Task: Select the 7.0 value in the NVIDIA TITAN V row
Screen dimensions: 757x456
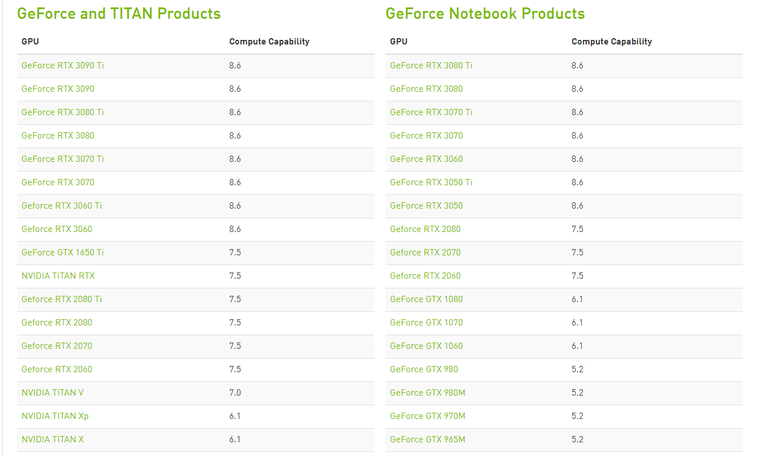Action: click(235, 393)
